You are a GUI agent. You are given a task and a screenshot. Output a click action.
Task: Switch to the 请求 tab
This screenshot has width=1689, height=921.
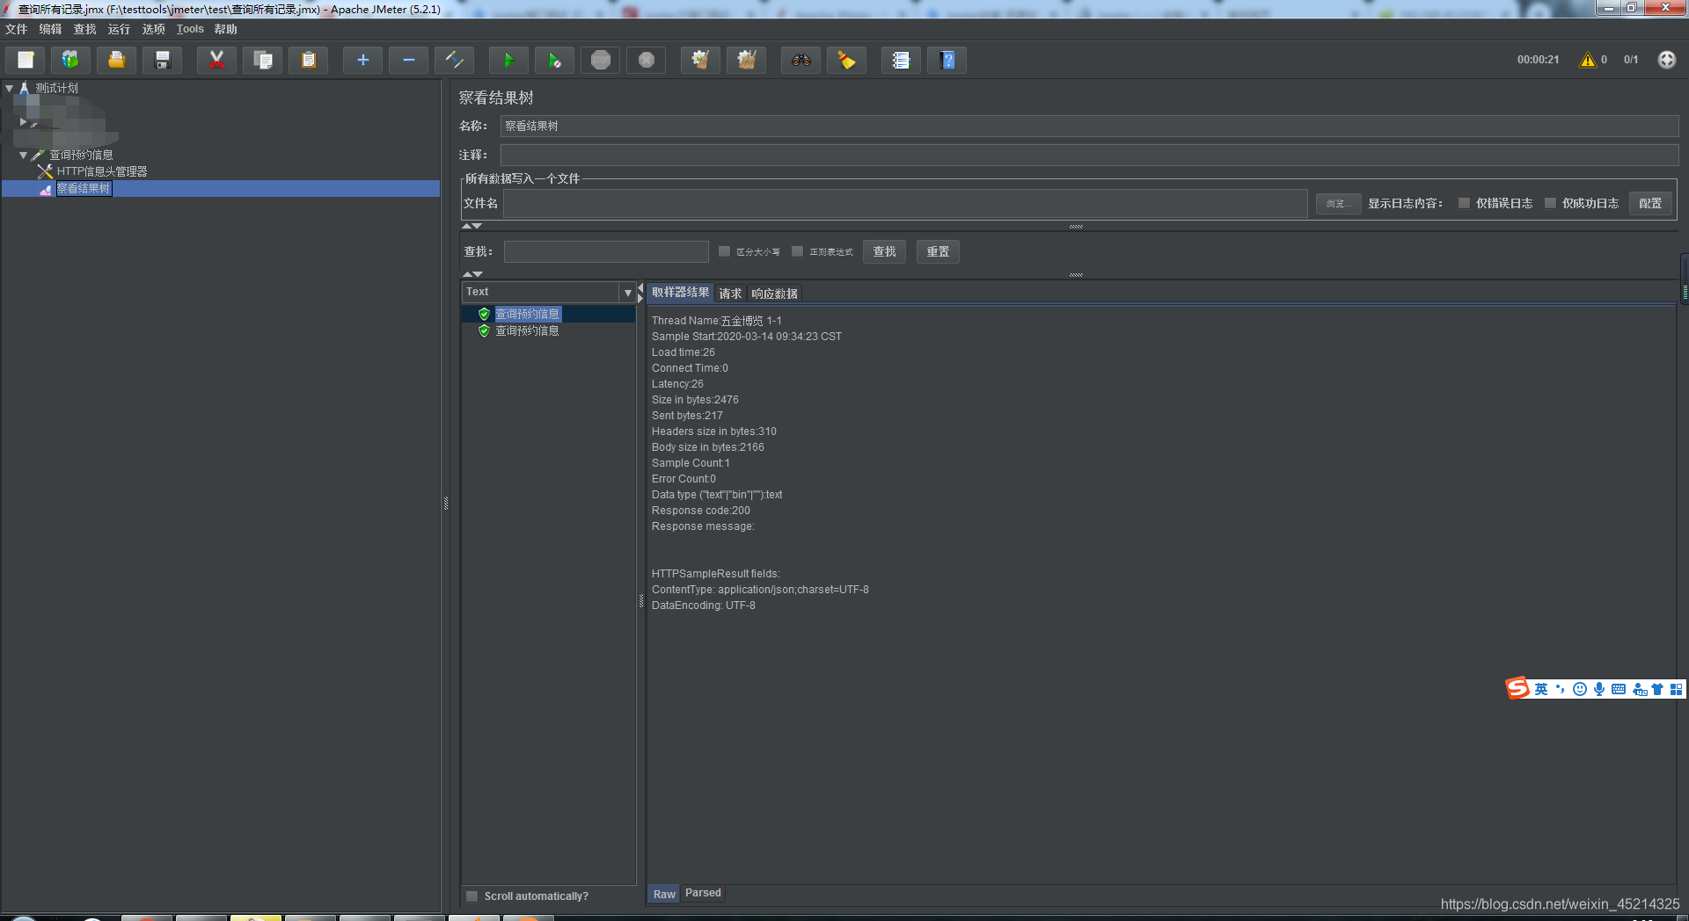[730, 294]
